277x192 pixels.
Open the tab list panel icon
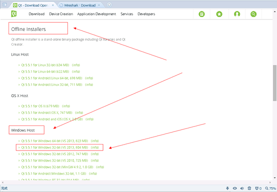(x=4, y=4)
